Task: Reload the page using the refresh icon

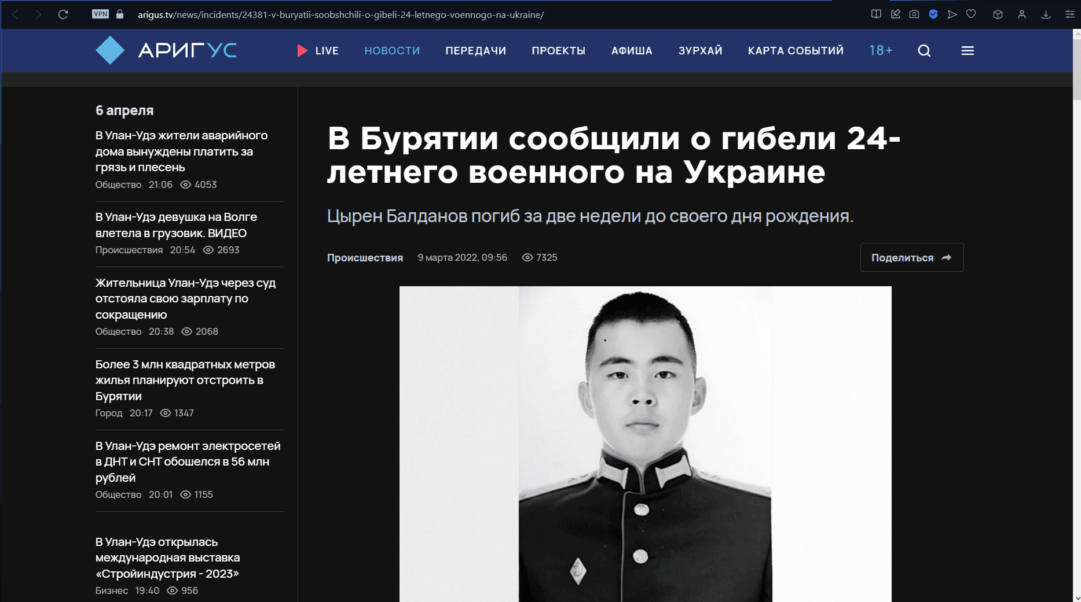Action: click(x=63, y=14)
